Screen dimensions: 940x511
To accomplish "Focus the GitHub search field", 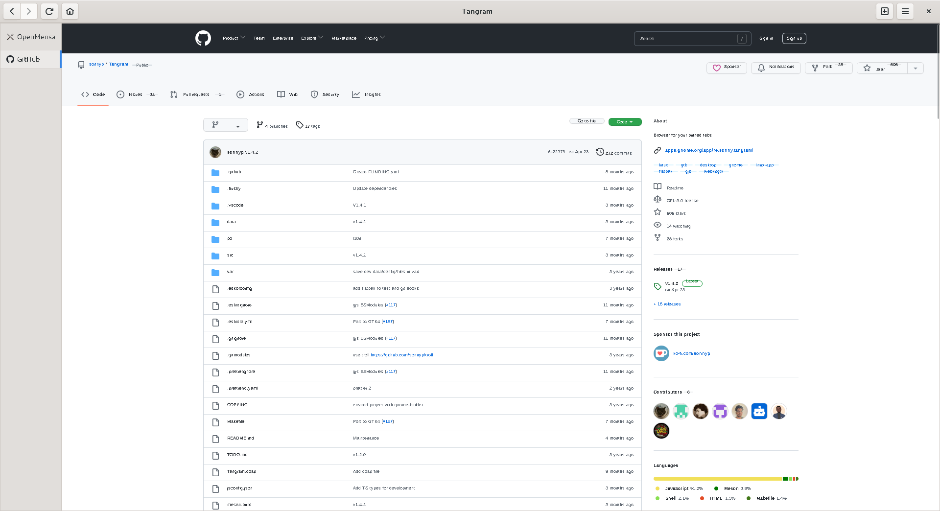I will coord(692,39).
